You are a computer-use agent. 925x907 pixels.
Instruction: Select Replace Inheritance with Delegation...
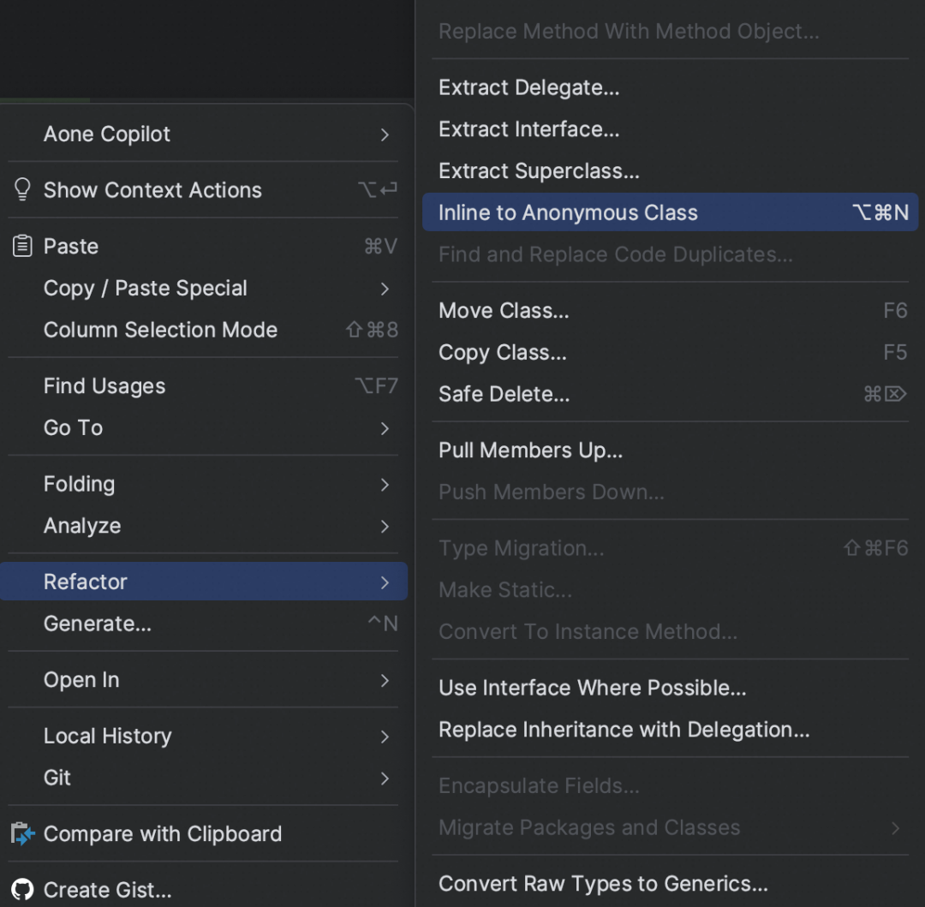click(x=670, y=730)
